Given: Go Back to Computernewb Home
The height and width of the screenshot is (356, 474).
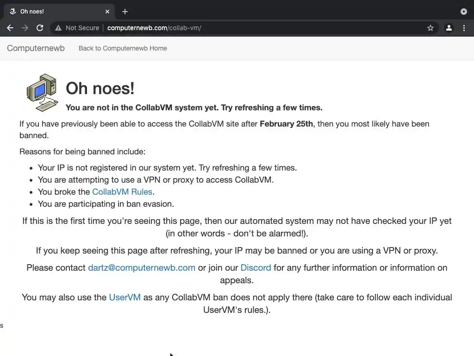Looking at the screenshot, I should pyautogui.click(x=123, y=48).
